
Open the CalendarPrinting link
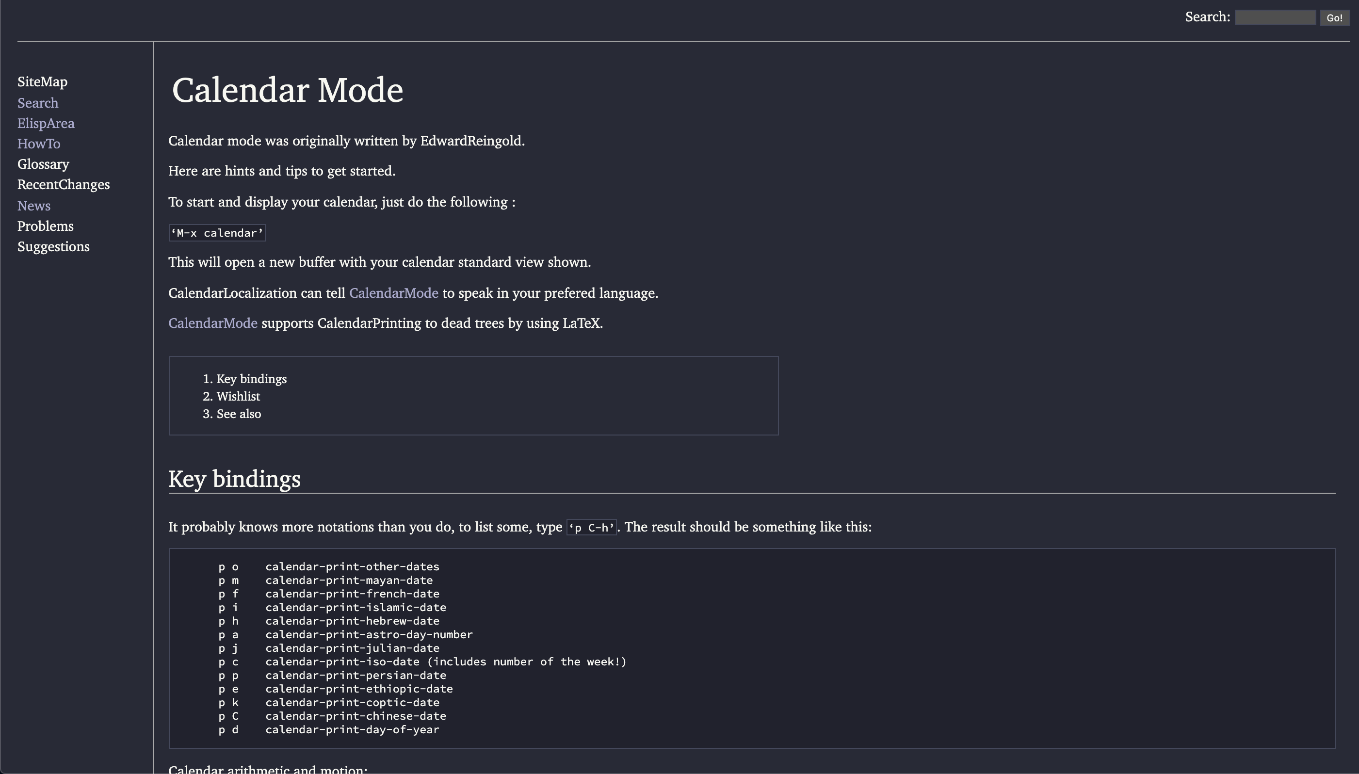(369, 323)
